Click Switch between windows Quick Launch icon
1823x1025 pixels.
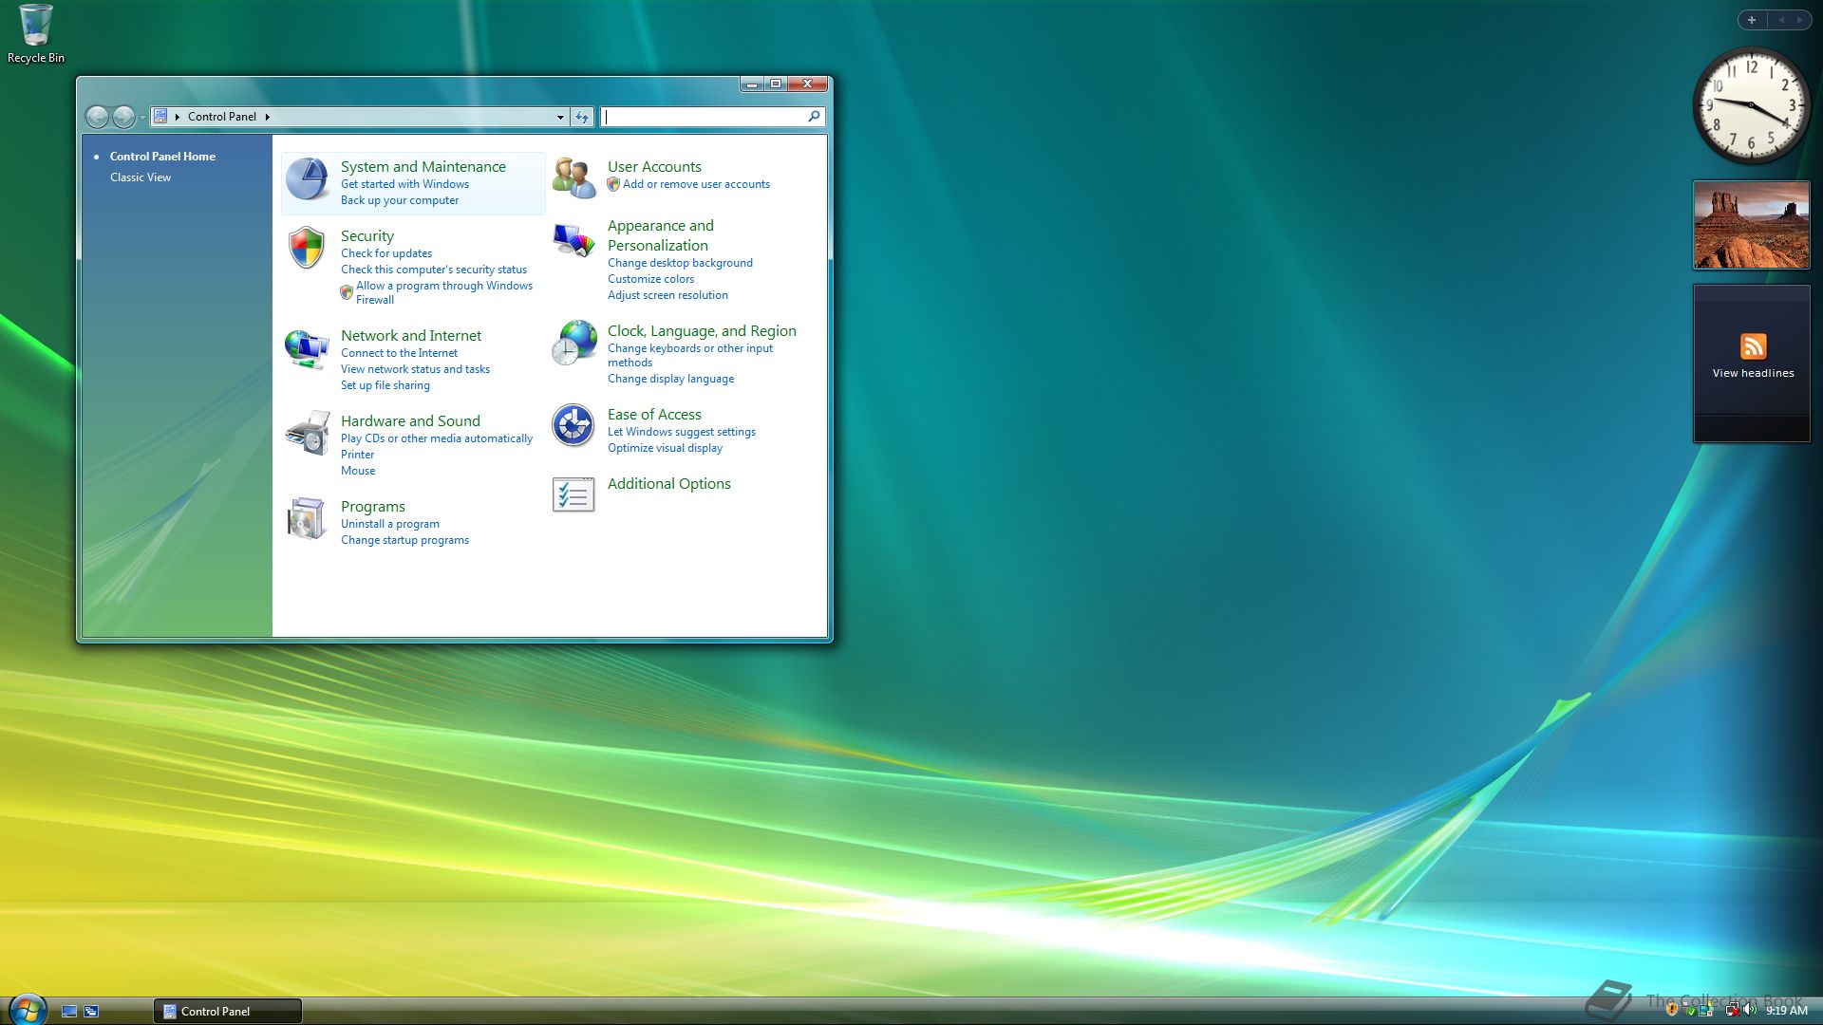point(91,1012)
